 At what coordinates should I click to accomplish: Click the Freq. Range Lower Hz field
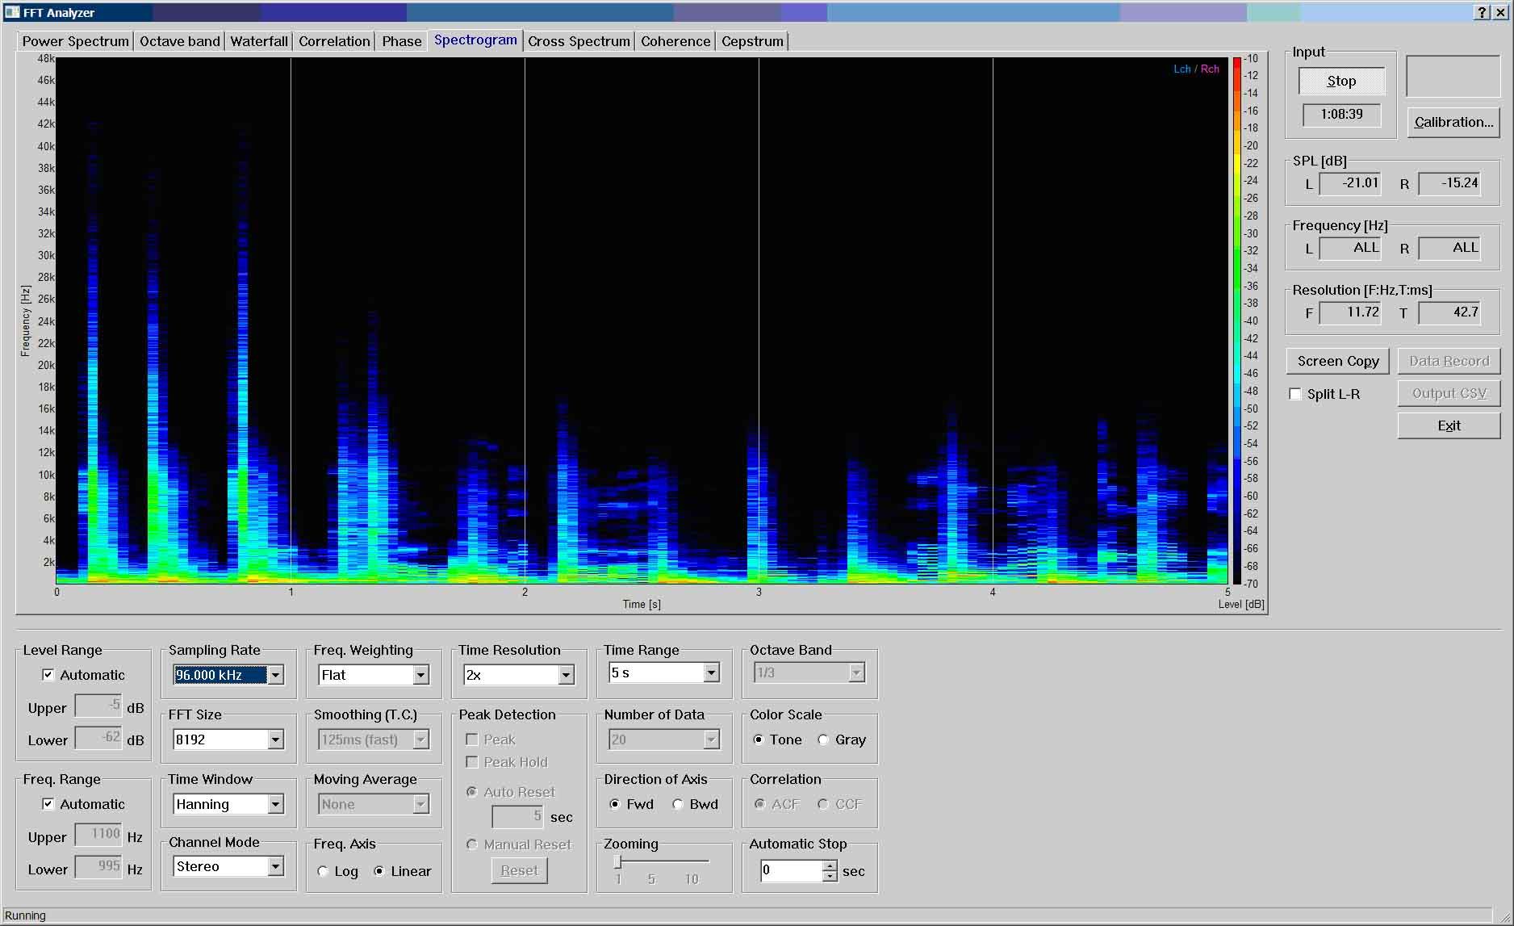click(x=98, y=867)
